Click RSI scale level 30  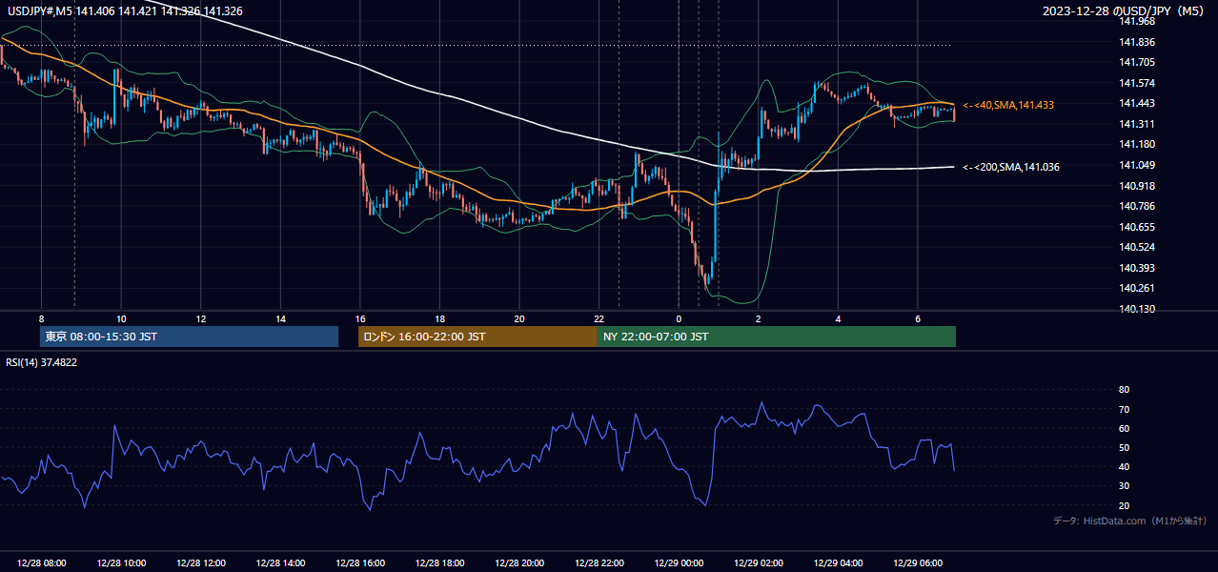click(1124, 486)
